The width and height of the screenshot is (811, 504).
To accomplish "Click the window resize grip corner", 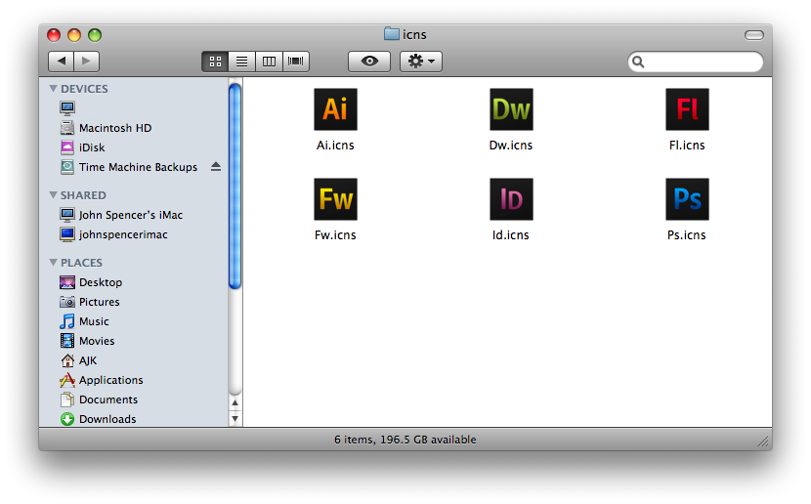I will (763, 441).
